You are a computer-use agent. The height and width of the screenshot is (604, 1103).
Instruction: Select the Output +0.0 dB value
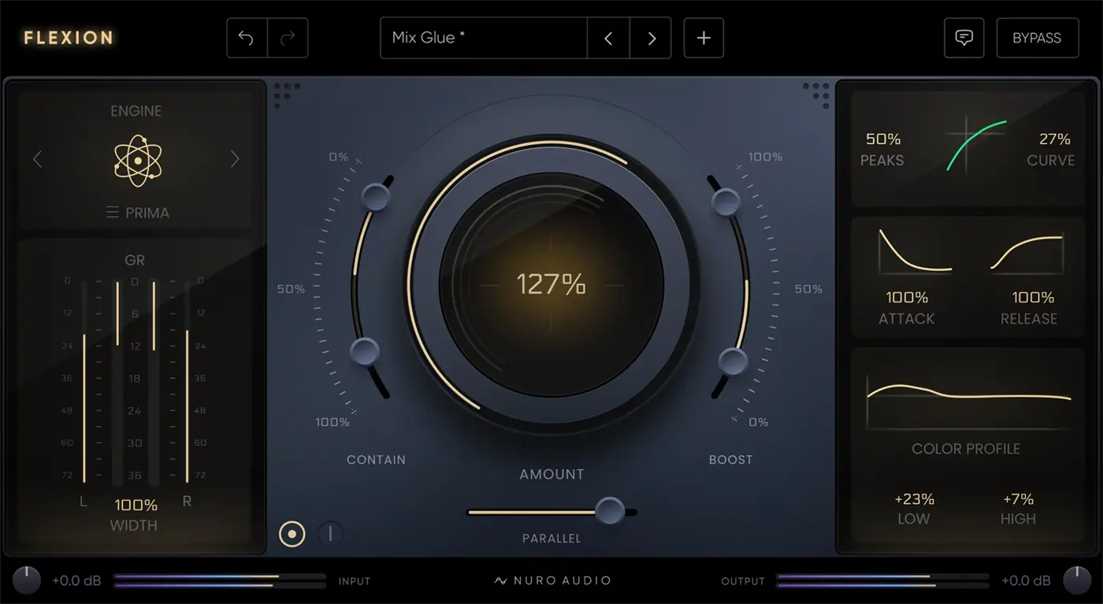tap(1026, 581)
